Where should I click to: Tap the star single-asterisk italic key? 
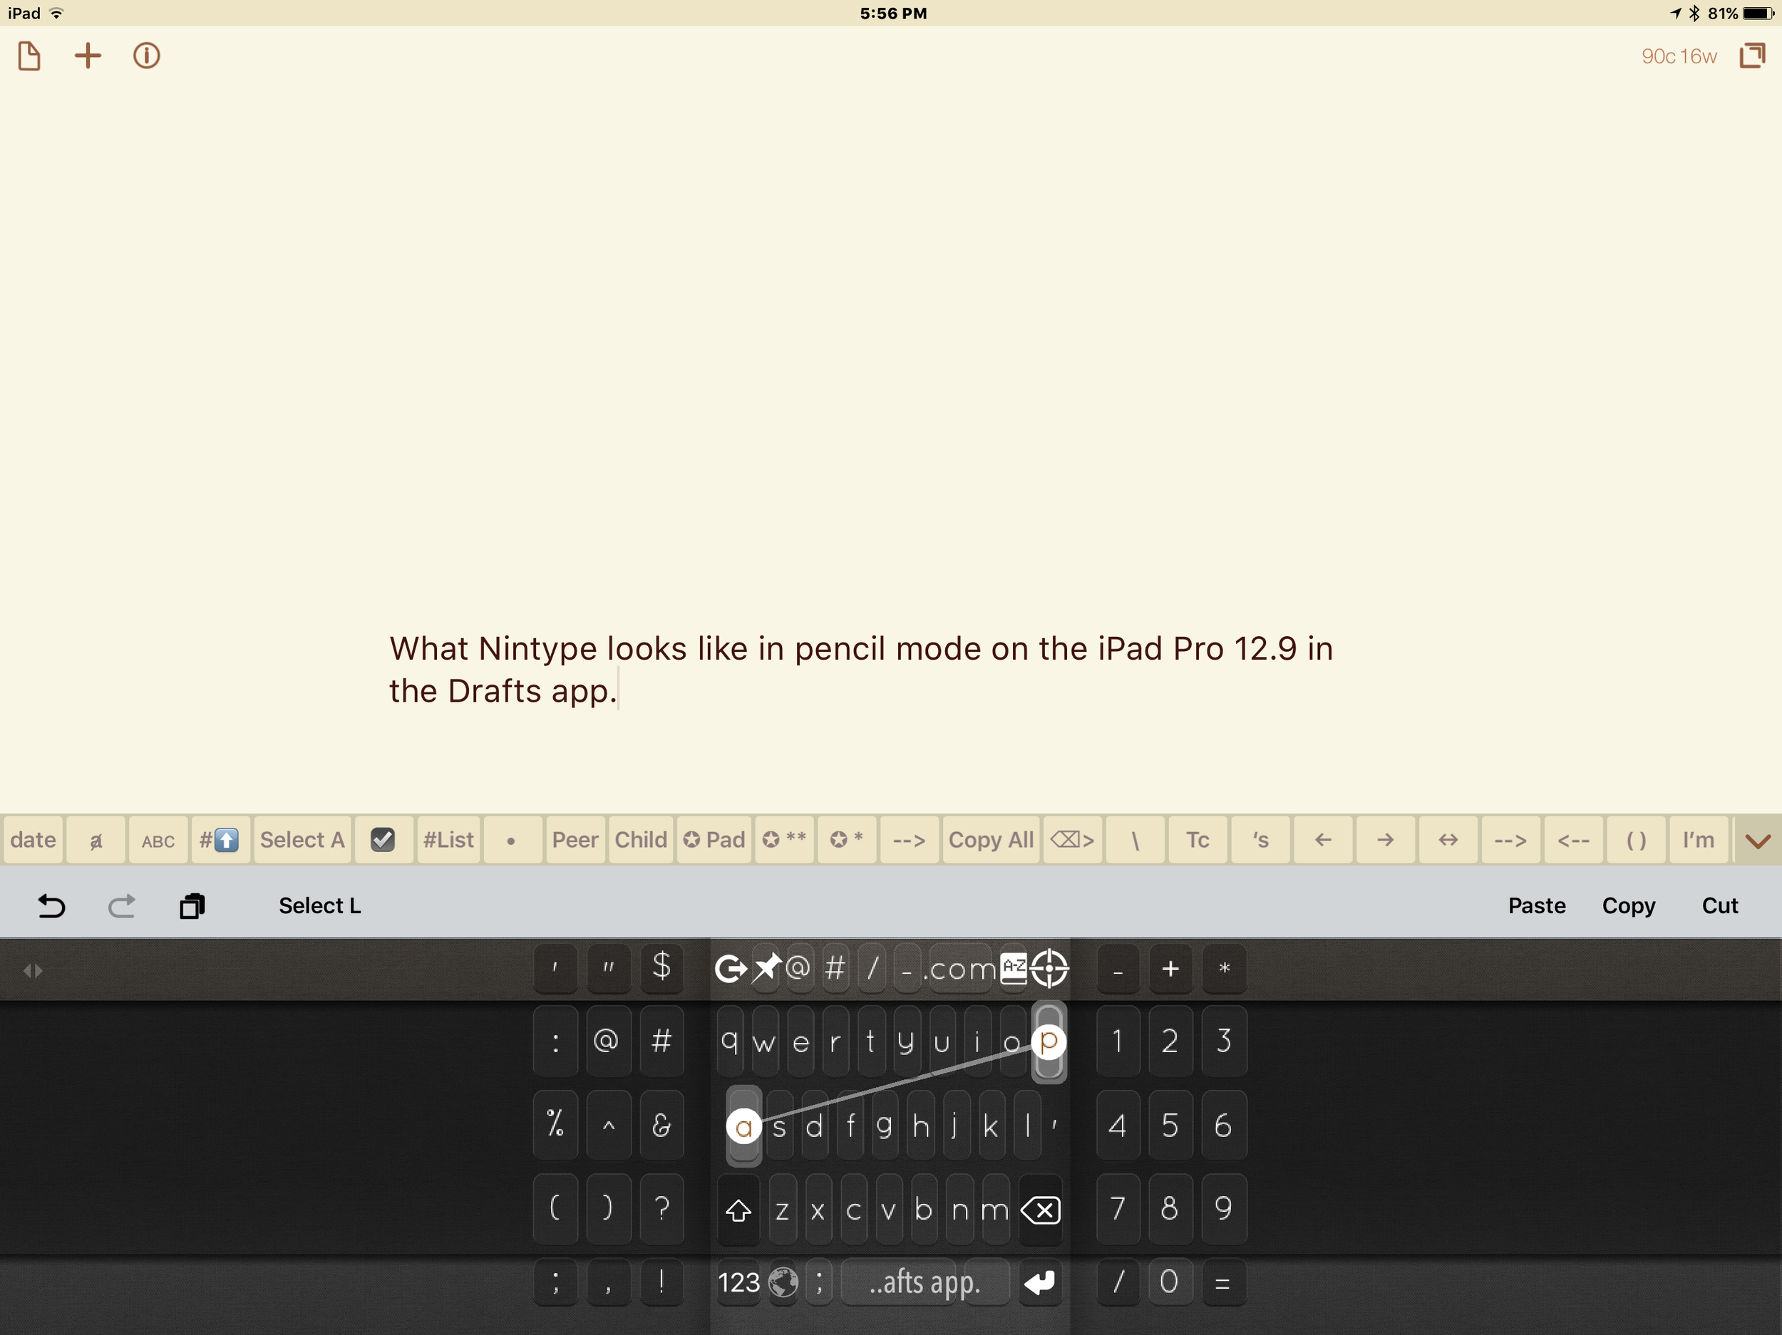[847, 840]
